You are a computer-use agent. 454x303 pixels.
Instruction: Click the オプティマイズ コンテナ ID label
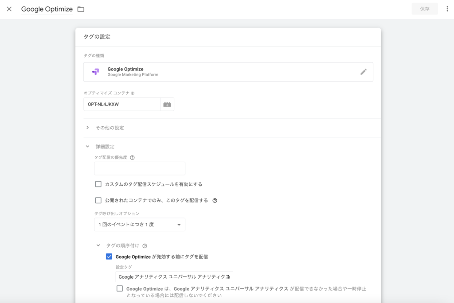click(109, 93)
